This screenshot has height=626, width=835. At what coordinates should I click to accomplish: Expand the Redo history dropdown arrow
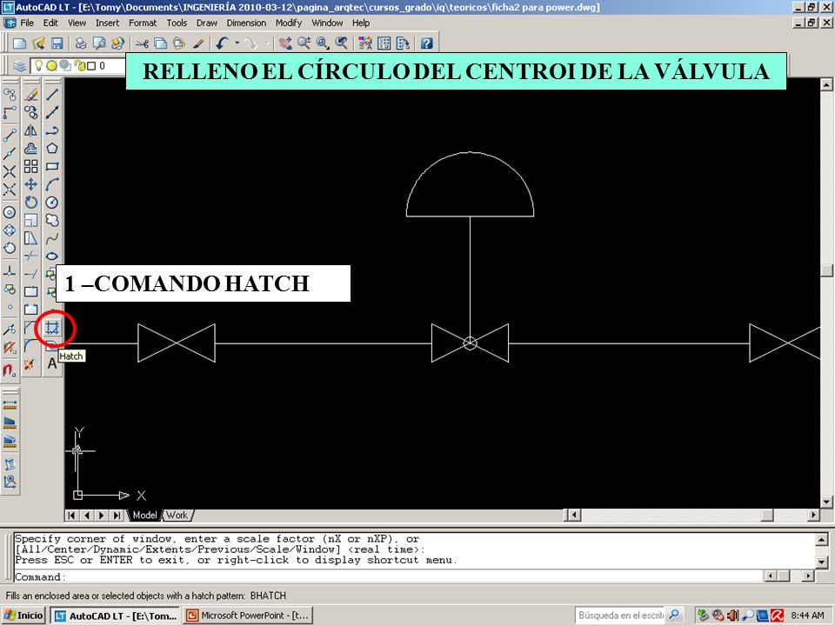pos(267,43)
